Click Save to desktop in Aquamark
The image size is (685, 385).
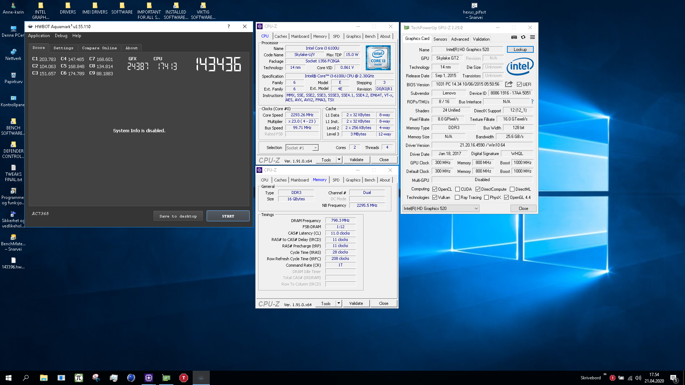click(x=178, y=216)
